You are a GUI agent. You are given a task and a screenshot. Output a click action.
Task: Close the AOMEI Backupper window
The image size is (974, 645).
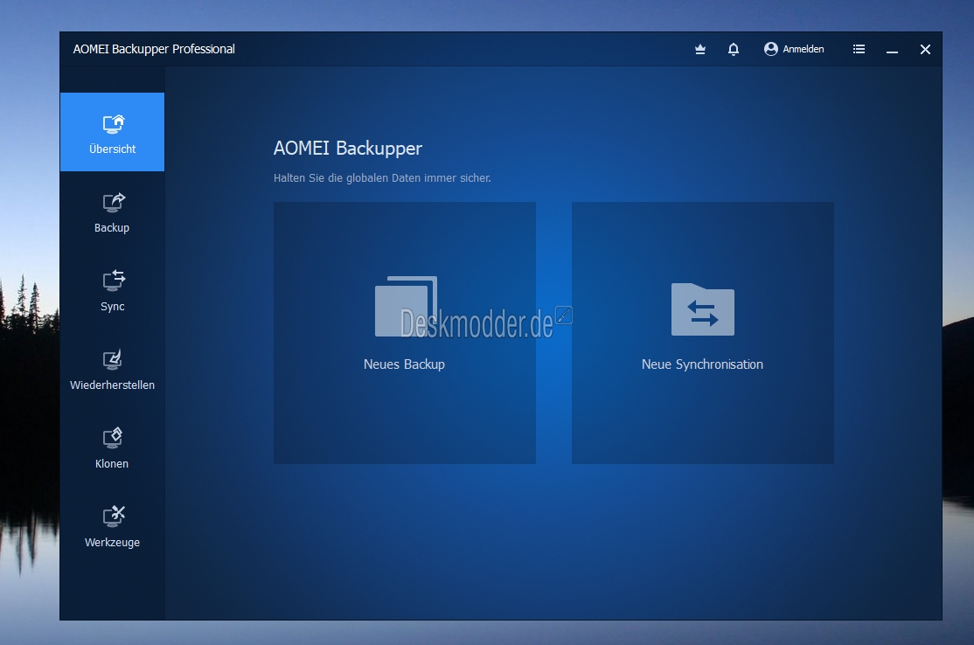pos(926,49)
